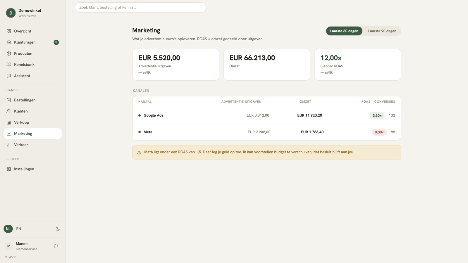Click the Blended ROAS card label
The width and height of the screenshot is (468, 263).
(x=332, y=66)
